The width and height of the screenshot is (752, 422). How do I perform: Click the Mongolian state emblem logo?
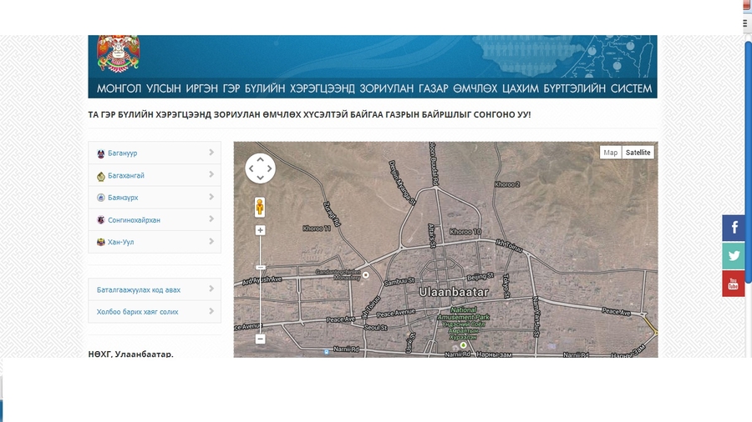pyautogui.click(x=118, y=53)
